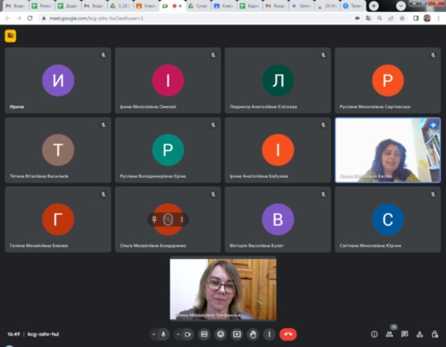Open meeting details info icon
This screenshot has width=446, height=347.
click(x=374, y=334)
